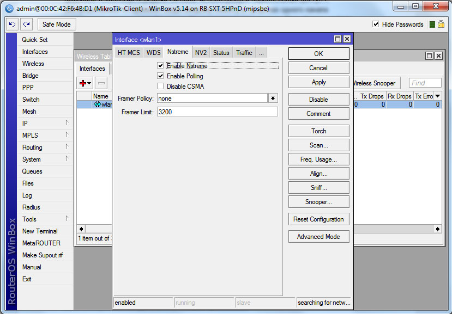Toggle the Hide Passwords checkbox
The image size is (452, 314).
coord(376,24)
